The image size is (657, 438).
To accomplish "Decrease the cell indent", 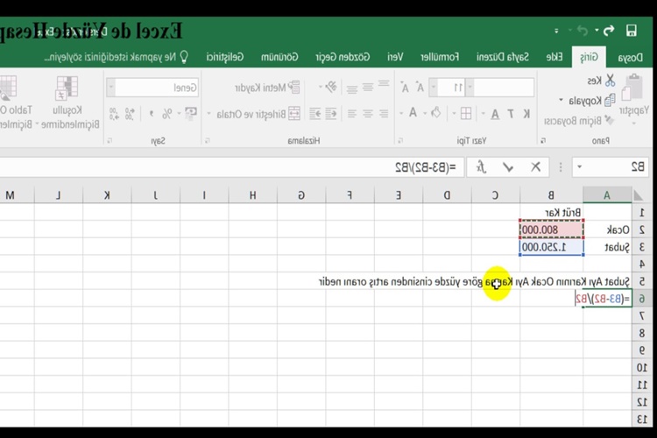I will pyautogui.click(x=331, y=113).
